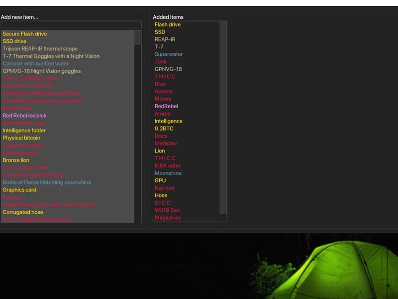Click 'Flash drive' in Added Items
398x299 pixels.
(x=168, y=24)
